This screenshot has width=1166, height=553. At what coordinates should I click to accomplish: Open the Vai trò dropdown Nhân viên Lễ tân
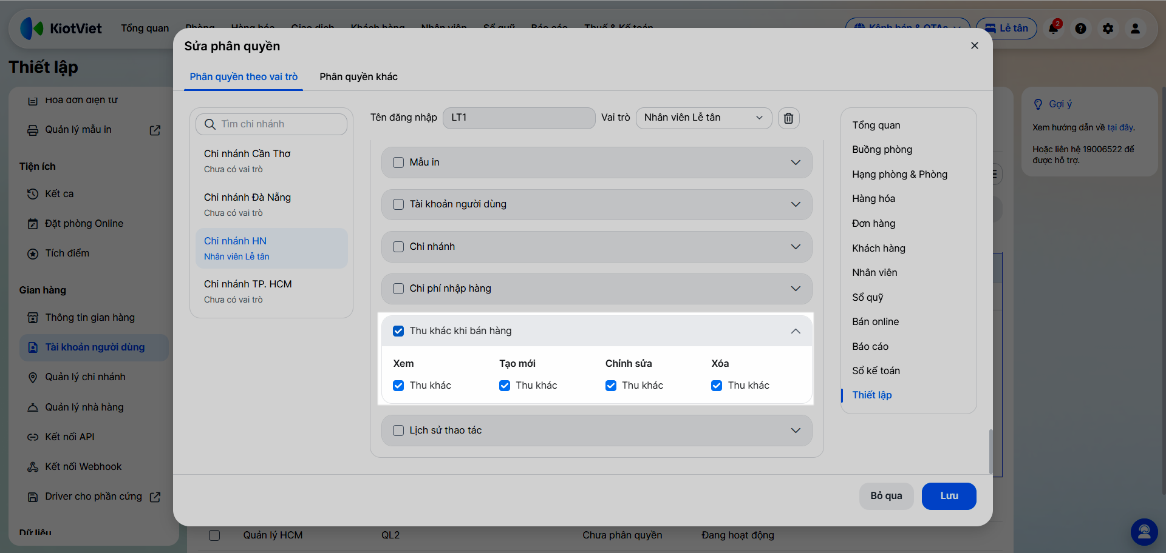(x=704, y=118)
